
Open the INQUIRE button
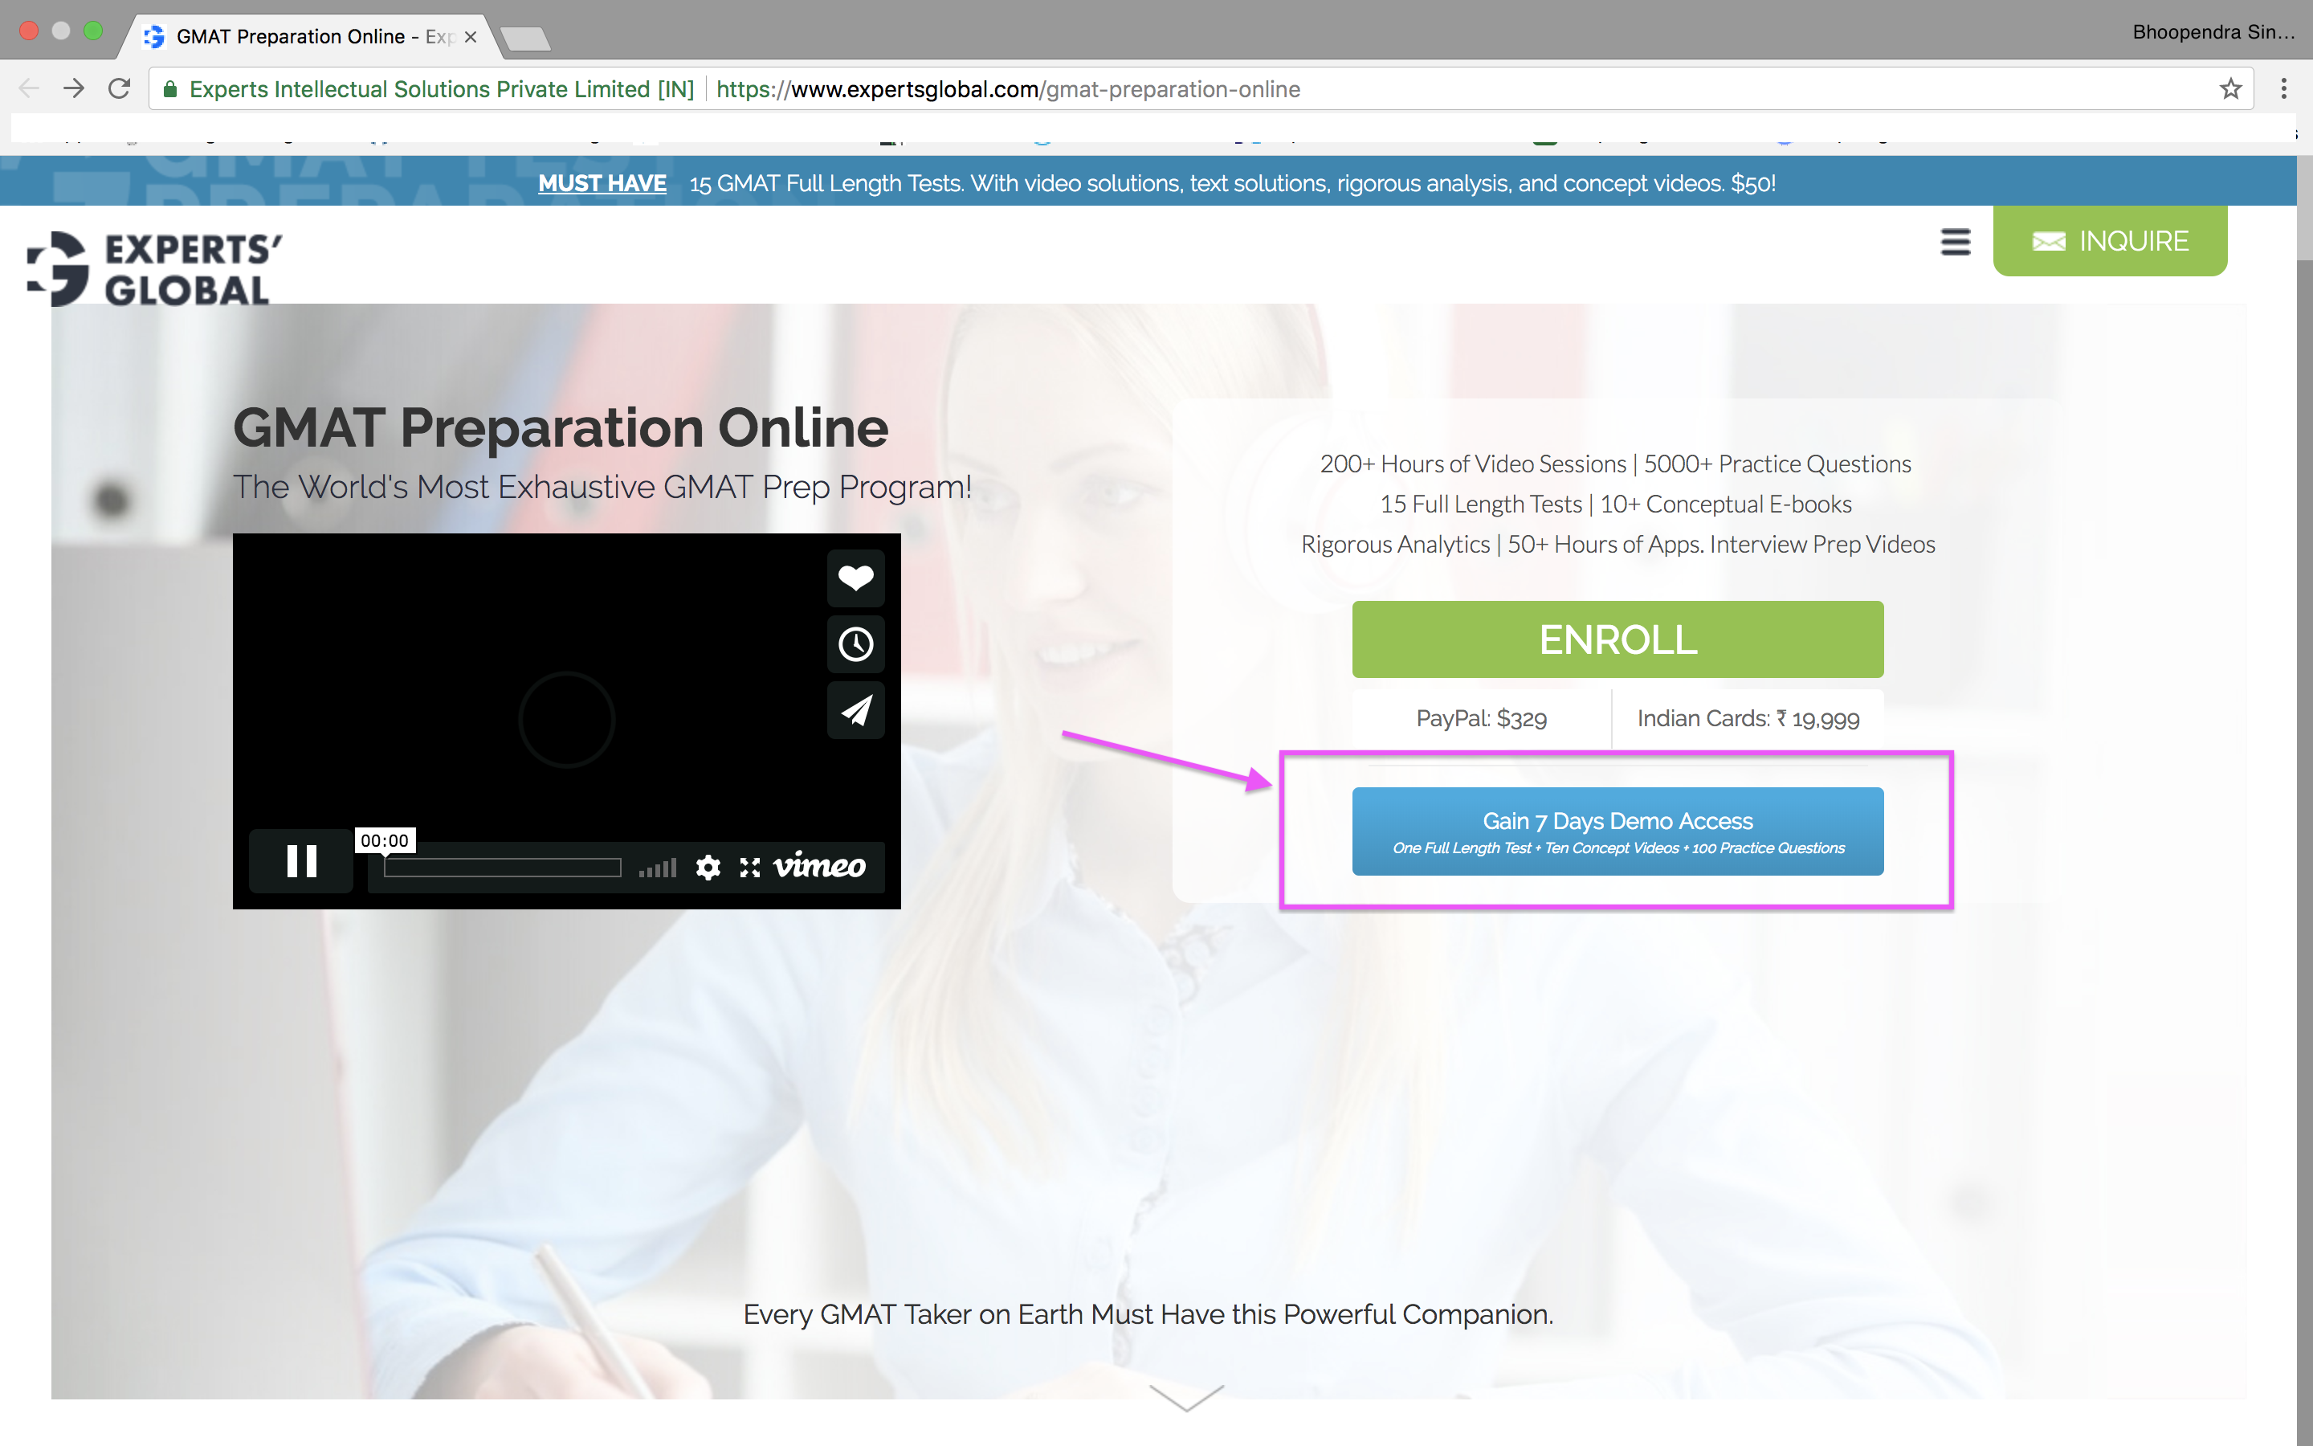click(2110, 241)
